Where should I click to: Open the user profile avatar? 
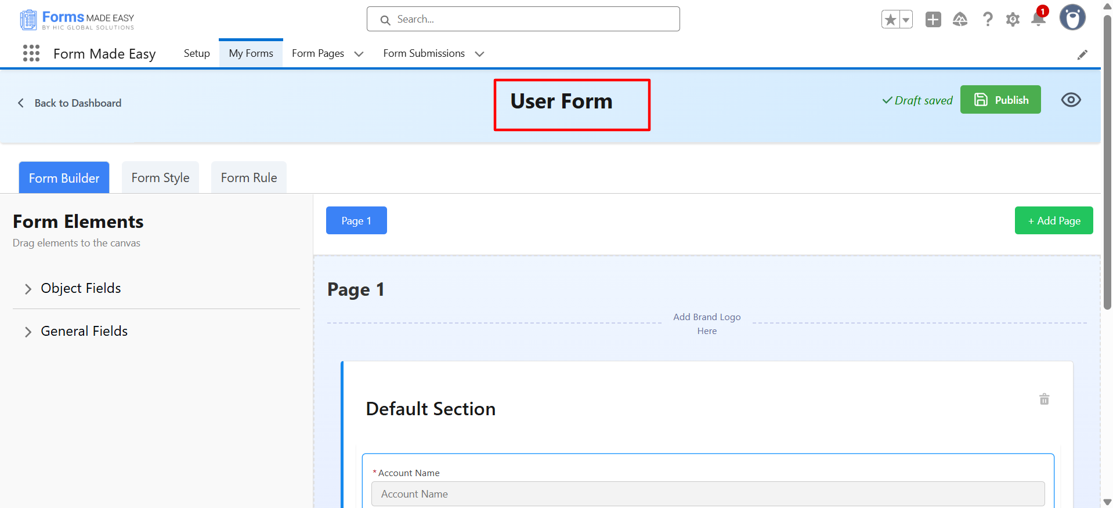pos(1072,18)
